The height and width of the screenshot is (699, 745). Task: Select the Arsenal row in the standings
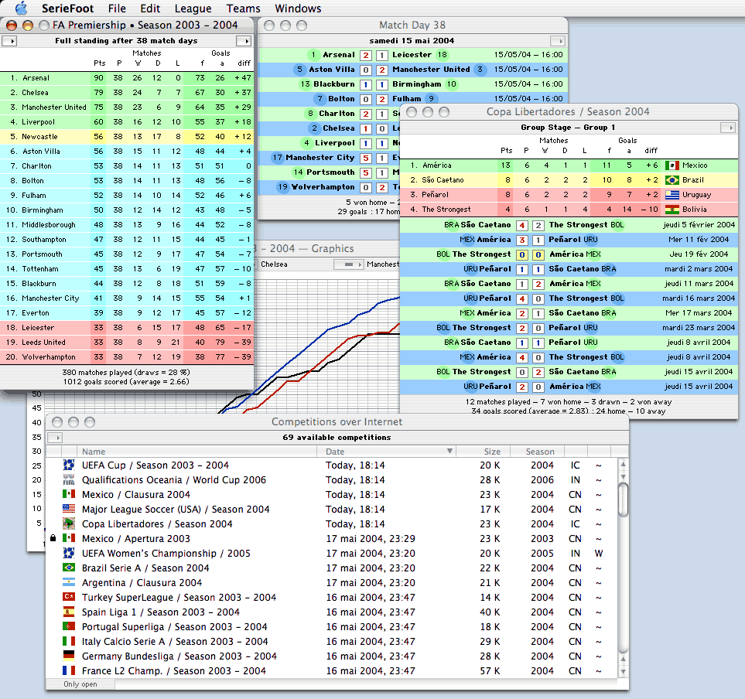(x=127, y=78)
